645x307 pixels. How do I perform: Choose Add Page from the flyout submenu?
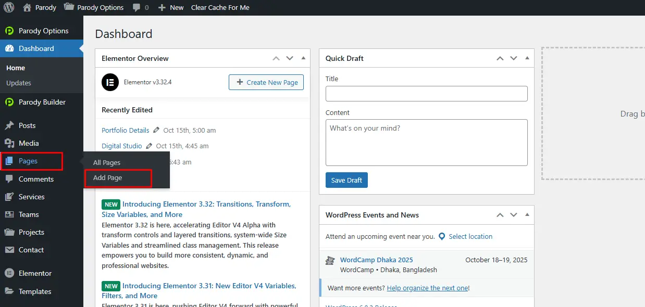107,178
